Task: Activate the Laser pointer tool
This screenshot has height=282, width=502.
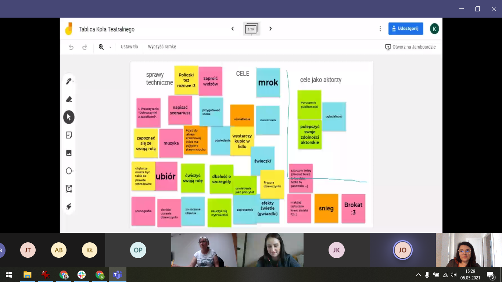Action: 69,206
